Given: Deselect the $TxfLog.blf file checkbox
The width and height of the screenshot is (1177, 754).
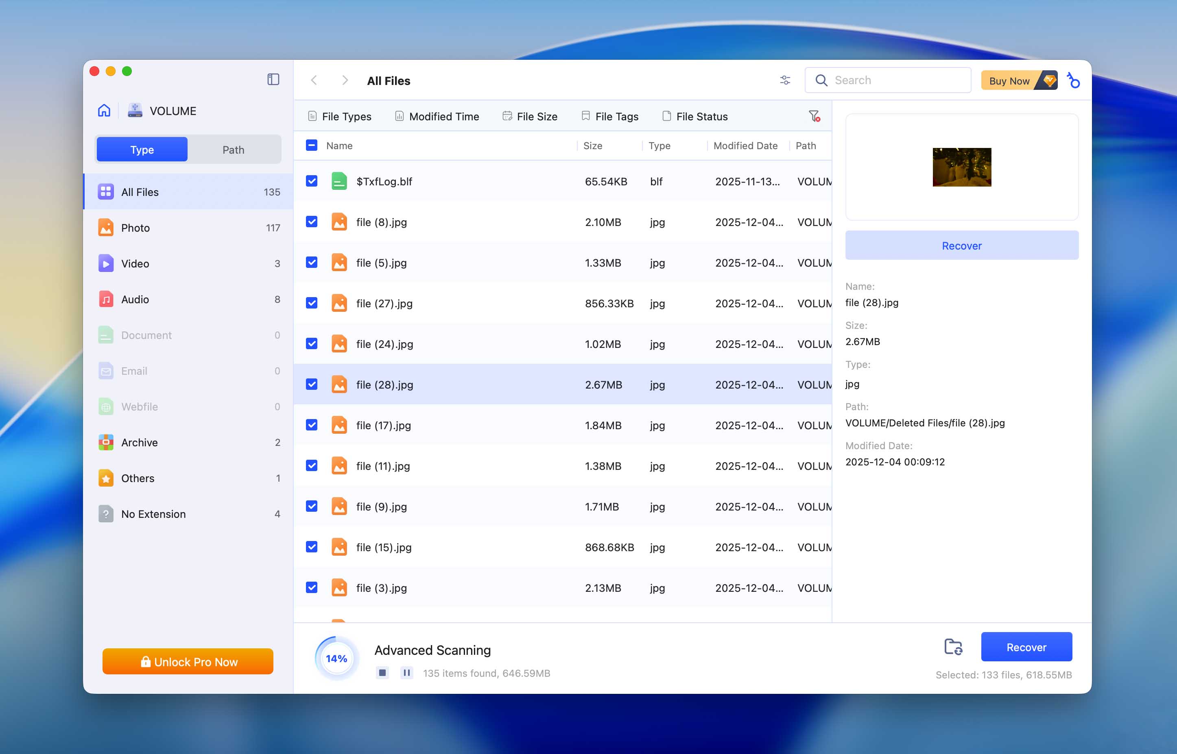Looking at the screenshot, I should [x=311, y=180].
